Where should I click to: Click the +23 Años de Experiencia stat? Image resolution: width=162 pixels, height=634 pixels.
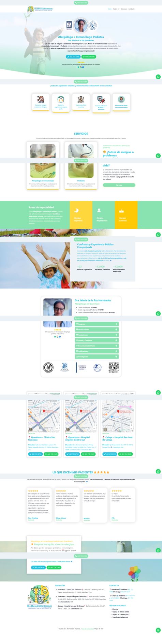click(85, 268)
